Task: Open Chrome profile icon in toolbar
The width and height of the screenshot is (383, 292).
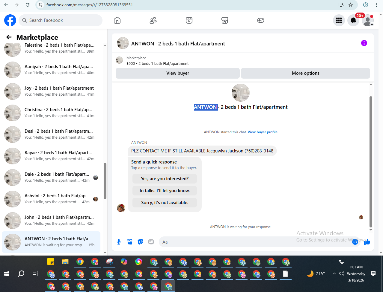Action: [366, 5]
